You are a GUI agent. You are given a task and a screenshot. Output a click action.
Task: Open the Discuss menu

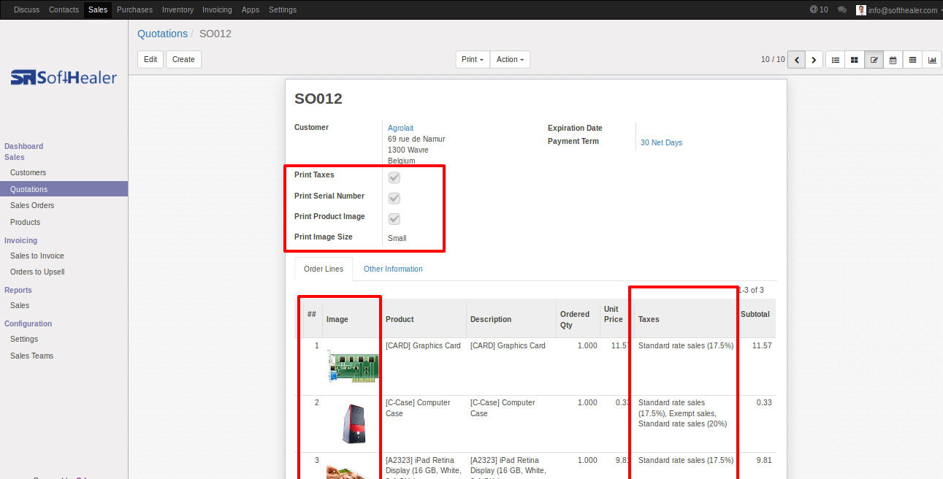[x=27, y=9]
